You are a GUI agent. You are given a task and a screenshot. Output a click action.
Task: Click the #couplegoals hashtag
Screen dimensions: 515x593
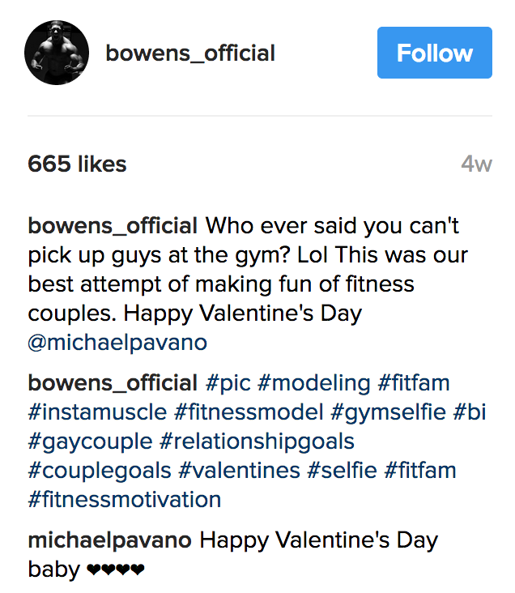[100, 471]
